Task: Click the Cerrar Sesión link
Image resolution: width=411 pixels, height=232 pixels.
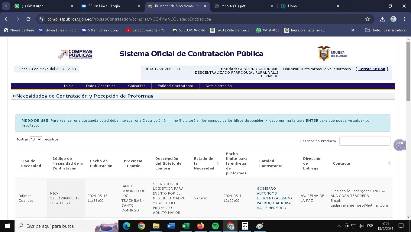Action: tap(372, 69)
